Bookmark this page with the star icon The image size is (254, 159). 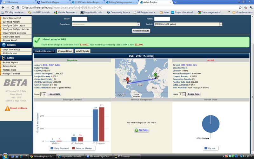click(x=240, y=7)
